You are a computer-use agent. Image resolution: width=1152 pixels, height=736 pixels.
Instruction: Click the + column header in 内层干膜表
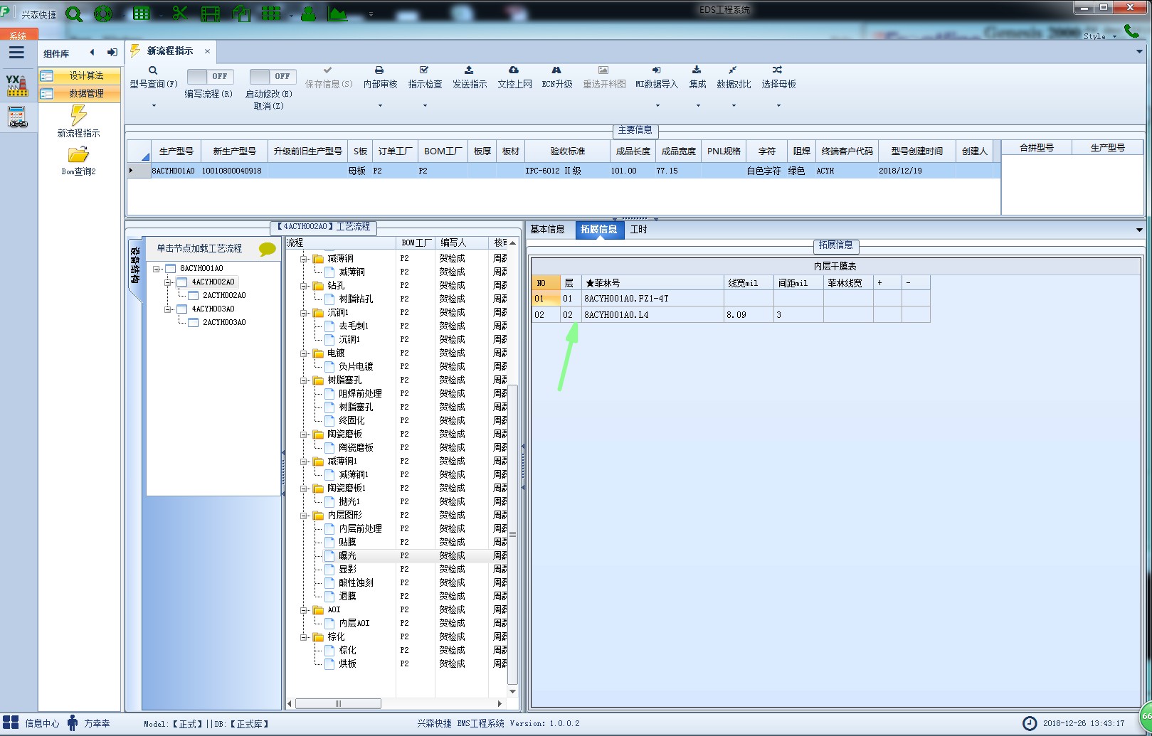tap(887, 283)
